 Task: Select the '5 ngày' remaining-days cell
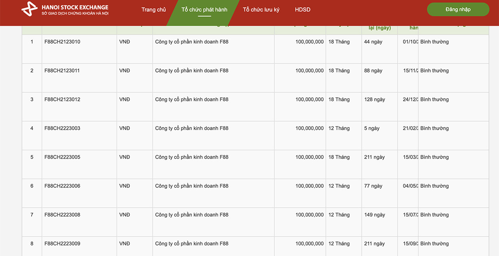point(372,129)
